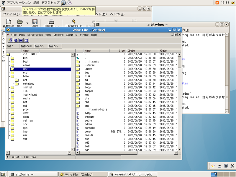The height and width of the screenshot is (177, 236).
Task: Select the selinux folder in tree
Action: click(x=28, y=121)
